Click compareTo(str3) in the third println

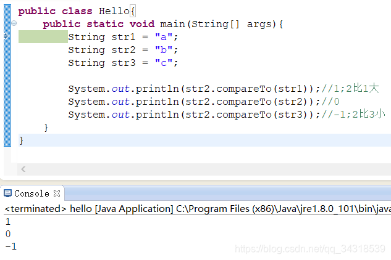pyautogui.click(x=261, y=115)
